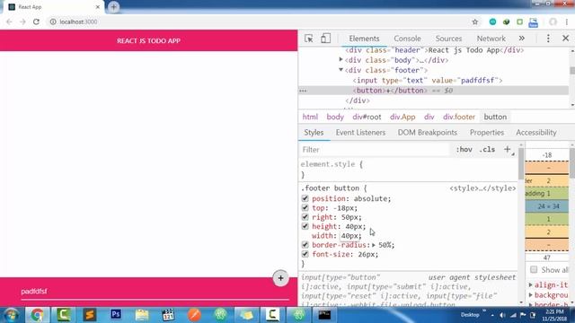Close the DevTools panel
575x323 pixels.
coord(565,38)
